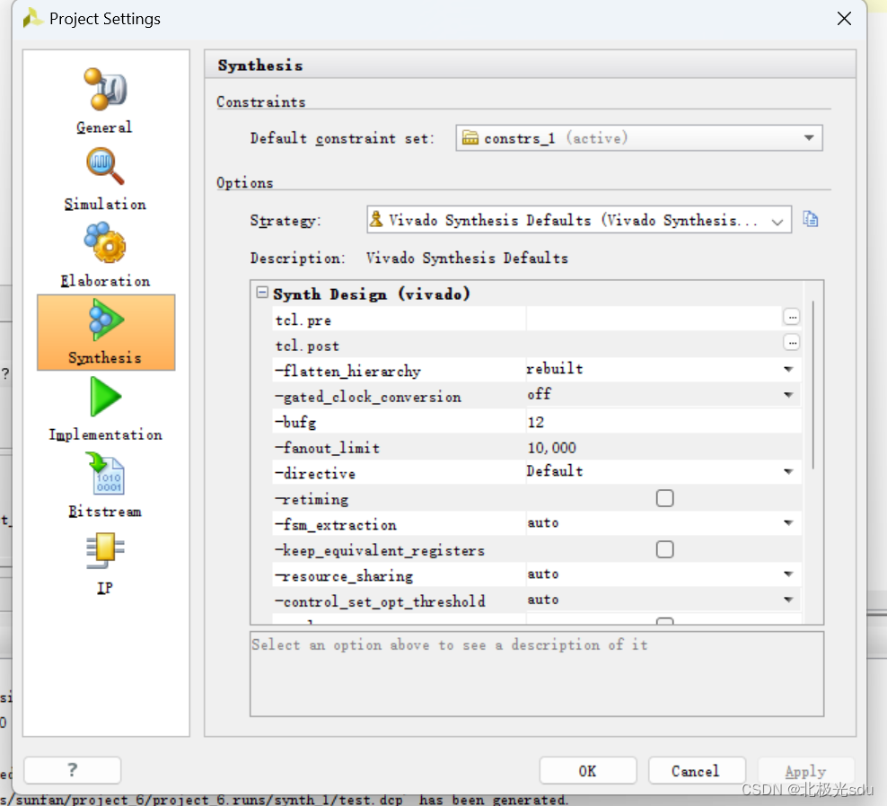The width and height of the screenshot is (887, 806).
Task: Select the -resource_sharing option label
Action: [344, 576]
